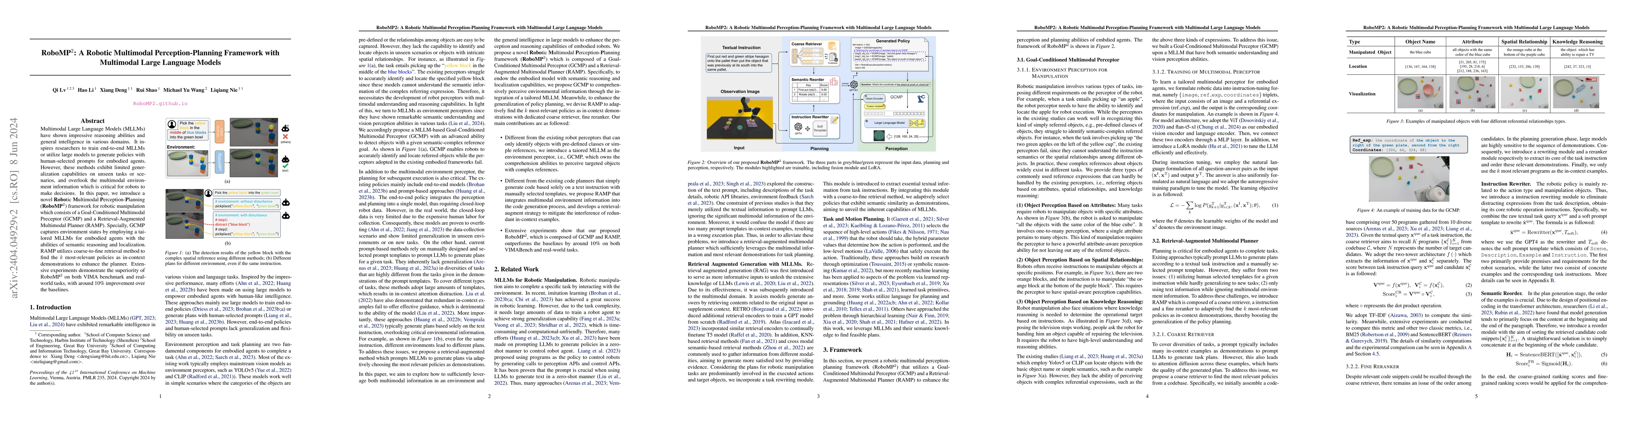Image resolution: width=1645 pixels, height=426 pixels.
Task: Click the 'Coarse Retriever' block in Figure 2
Action: tap(814, 53)
